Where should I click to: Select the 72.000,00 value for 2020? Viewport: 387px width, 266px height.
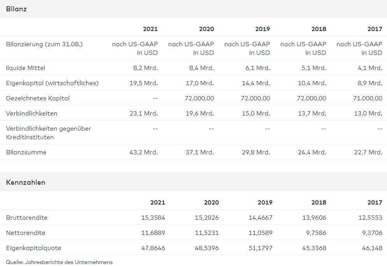[x=199, y=98]
